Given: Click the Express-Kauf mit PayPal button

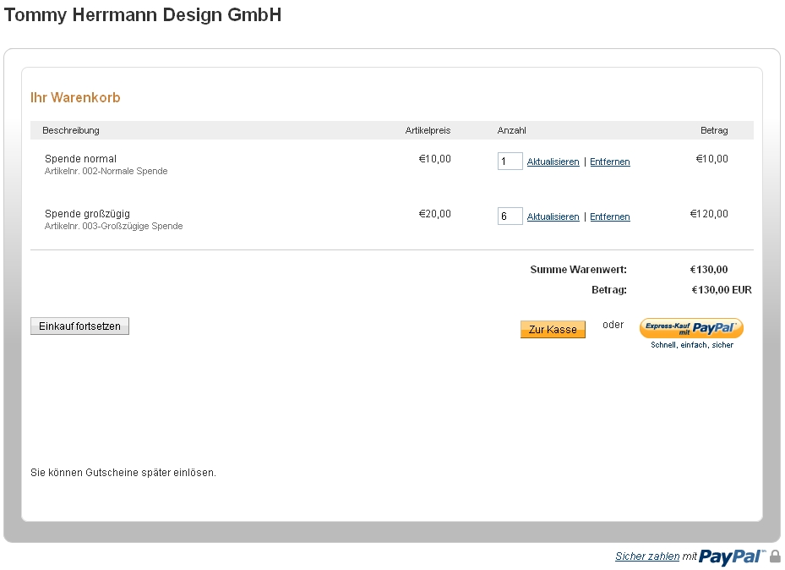Looking at the screenshot, I should 691,328.
